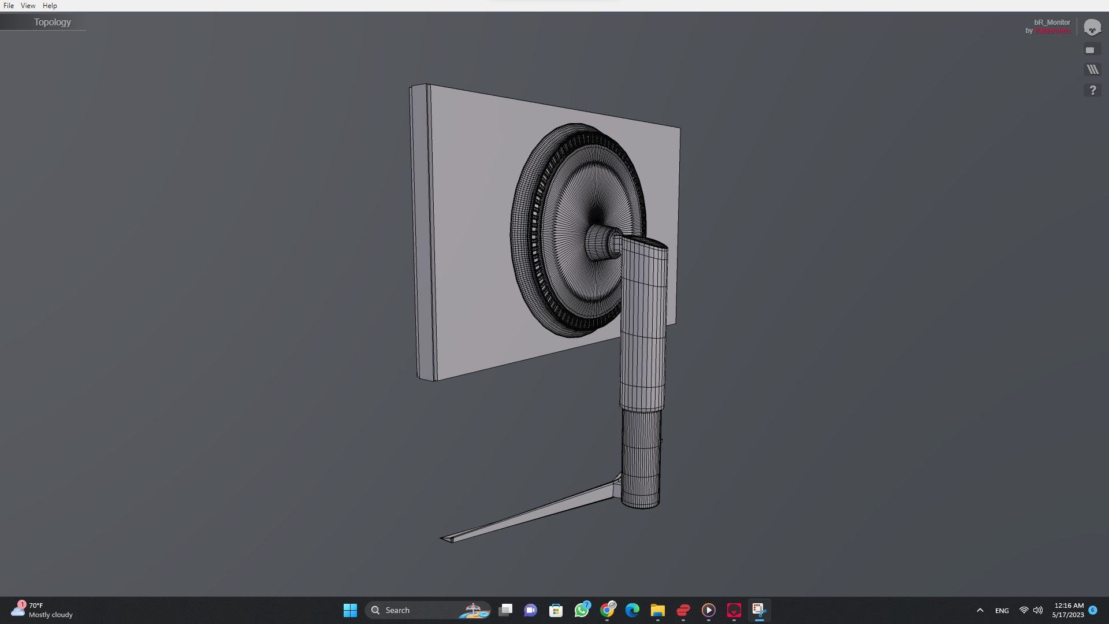Change the ENG input language
The image size is (1109, 624).
[x=1002, y=611]
